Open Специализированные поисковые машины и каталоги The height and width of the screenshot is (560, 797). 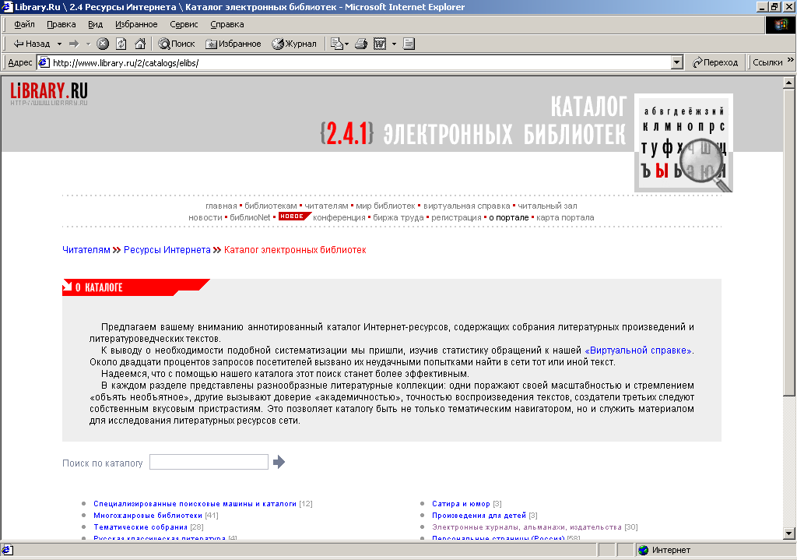coord(195,504)
